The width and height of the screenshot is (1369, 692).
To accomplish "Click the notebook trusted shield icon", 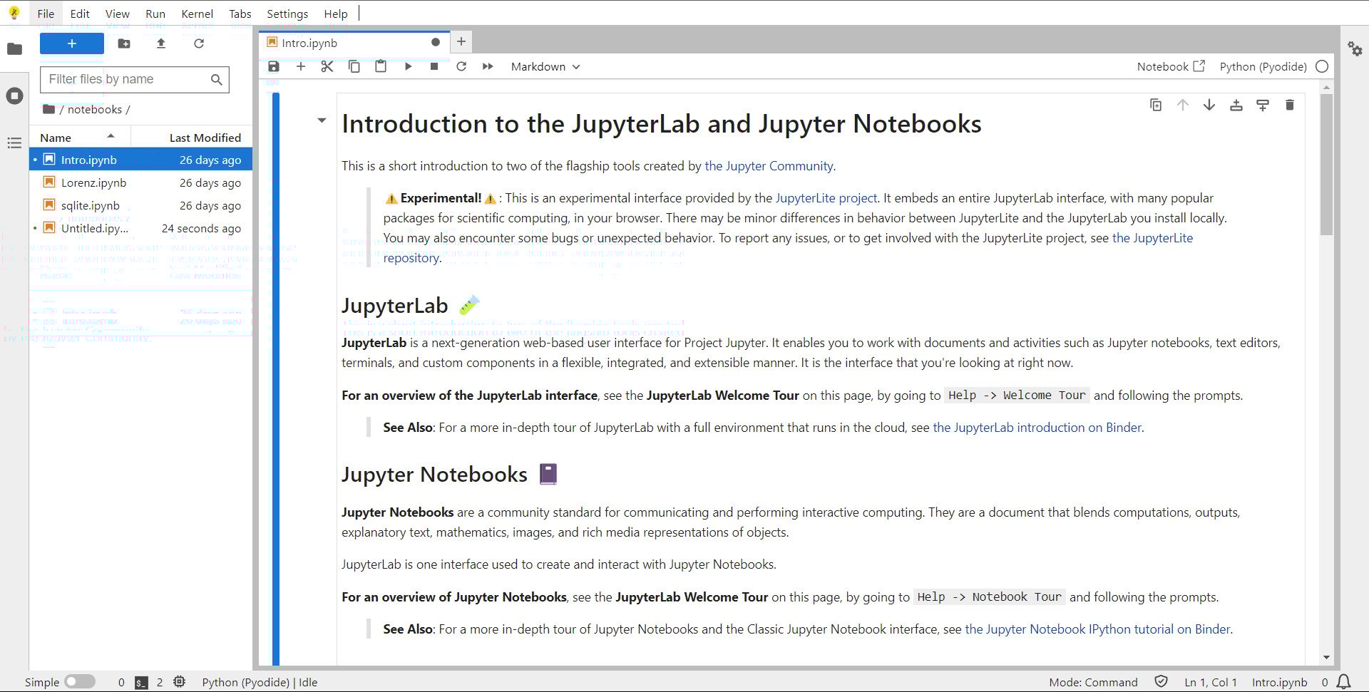I will point(1161,682).
